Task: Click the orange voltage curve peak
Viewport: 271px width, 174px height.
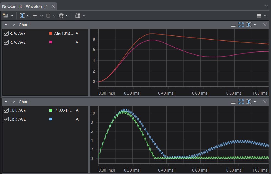Action: [152, 34]
